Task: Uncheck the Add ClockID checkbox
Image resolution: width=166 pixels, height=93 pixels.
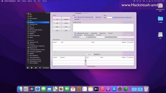Action: point(78,17)
